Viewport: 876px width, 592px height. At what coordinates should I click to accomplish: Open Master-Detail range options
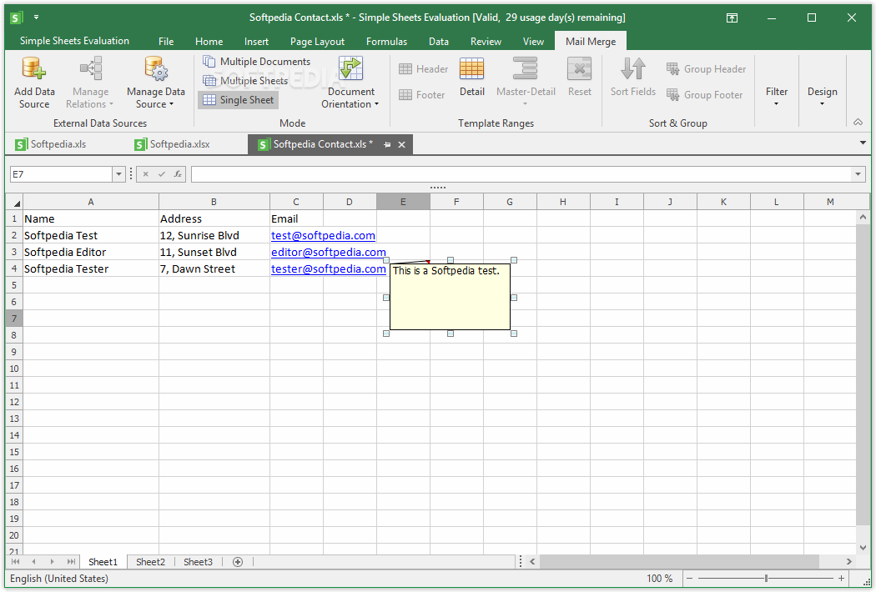[x=526, y=83]
